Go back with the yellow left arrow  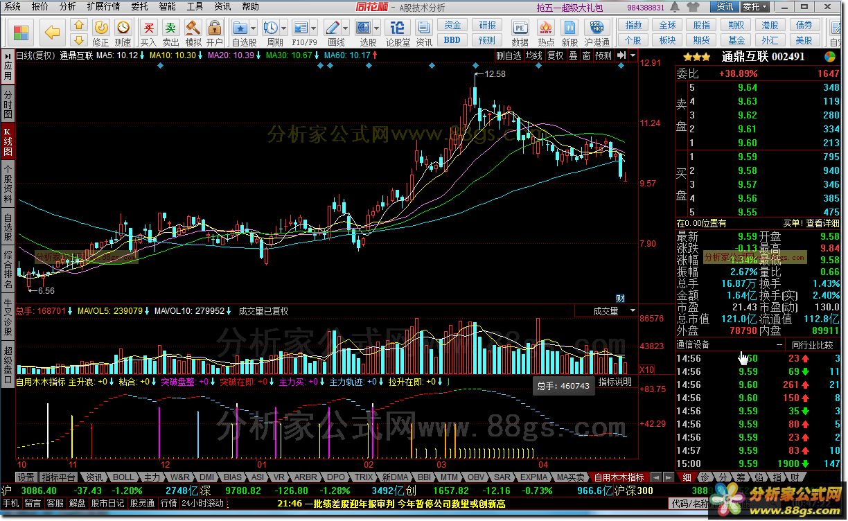click(x=53, y=32)
